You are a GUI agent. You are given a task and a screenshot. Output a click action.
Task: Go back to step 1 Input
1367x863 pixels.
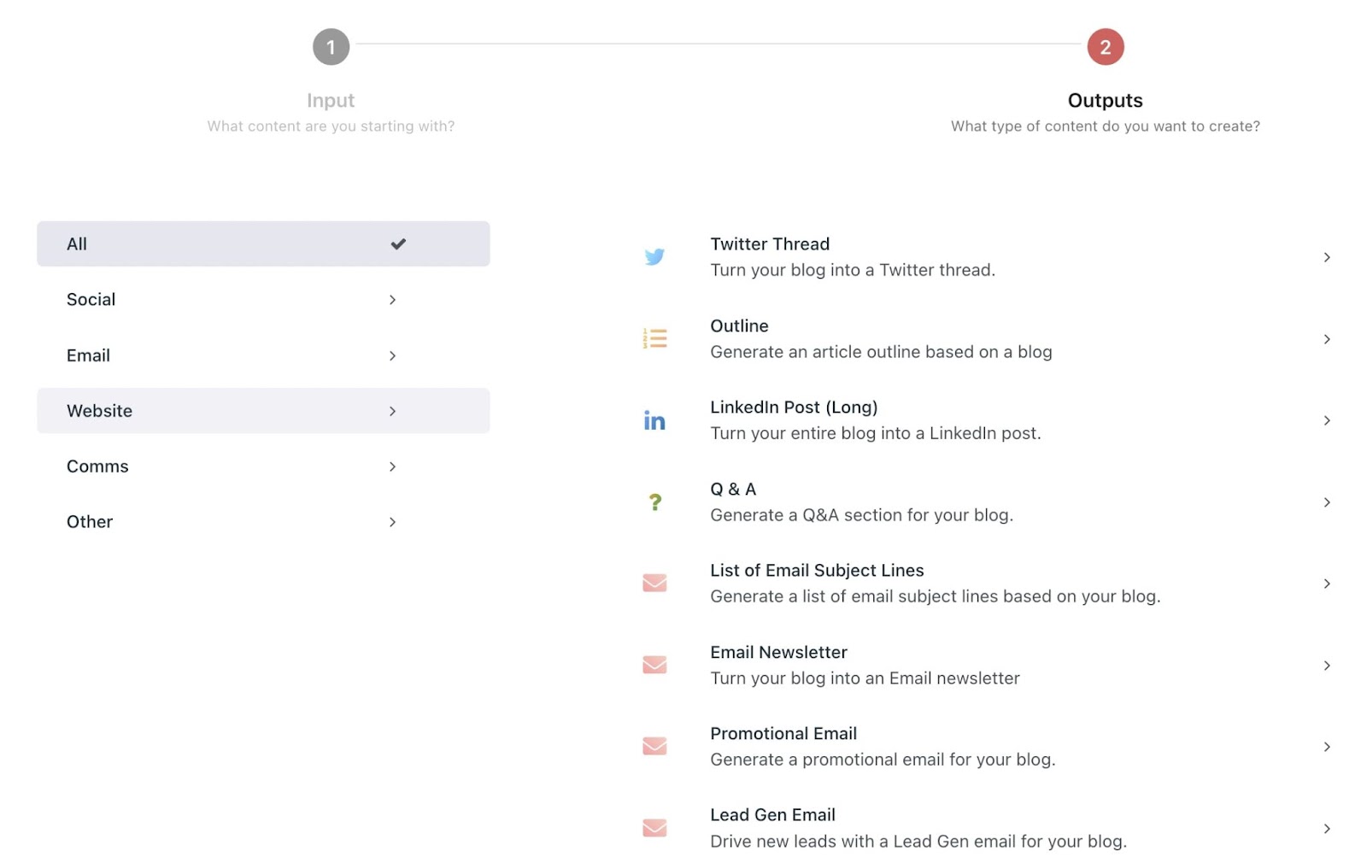(331, 47)
